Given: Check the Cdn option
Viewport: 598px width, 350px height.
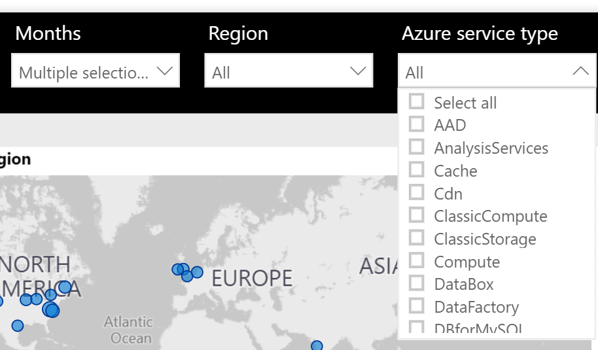Looking at the screenshot, I should click(416, 193).
